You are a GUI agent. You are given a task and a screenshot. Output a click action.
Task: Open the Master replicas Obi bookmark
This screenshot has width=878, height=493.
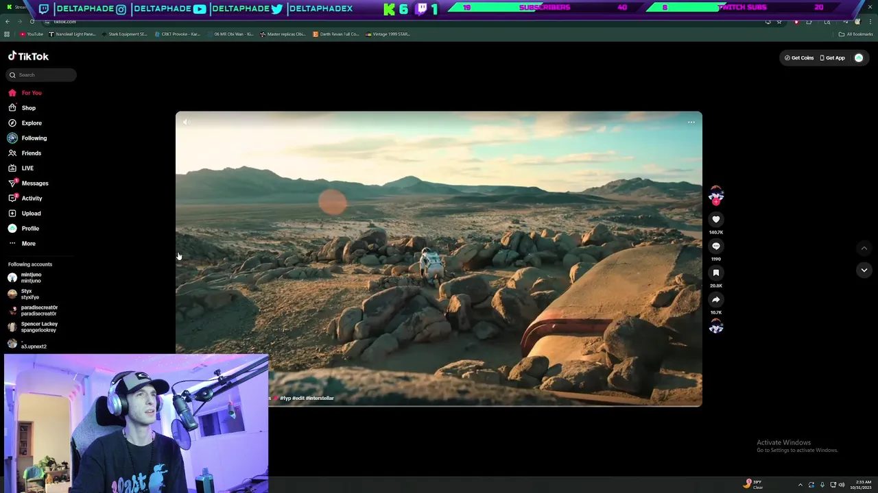[x=283, y=34]
